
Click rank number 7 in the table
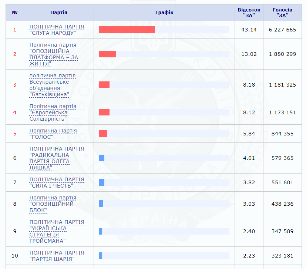click(15, 182)
